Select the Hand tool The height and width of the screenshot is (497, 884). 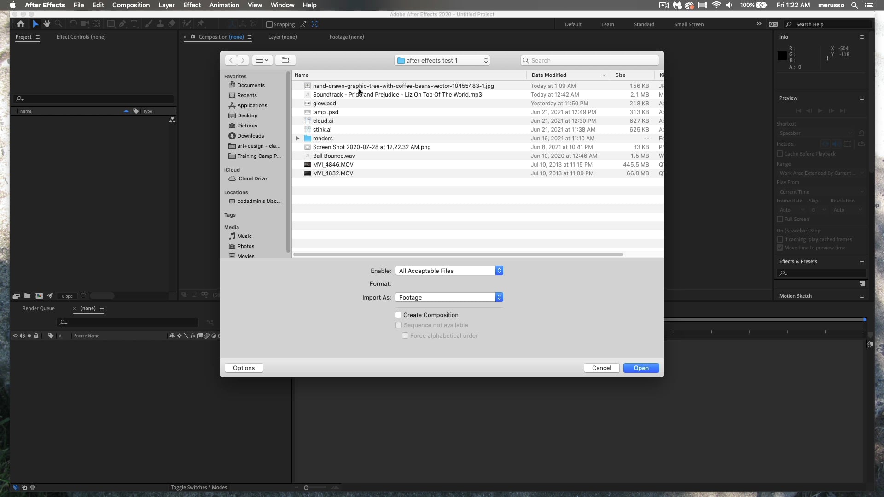coord(47,24)
